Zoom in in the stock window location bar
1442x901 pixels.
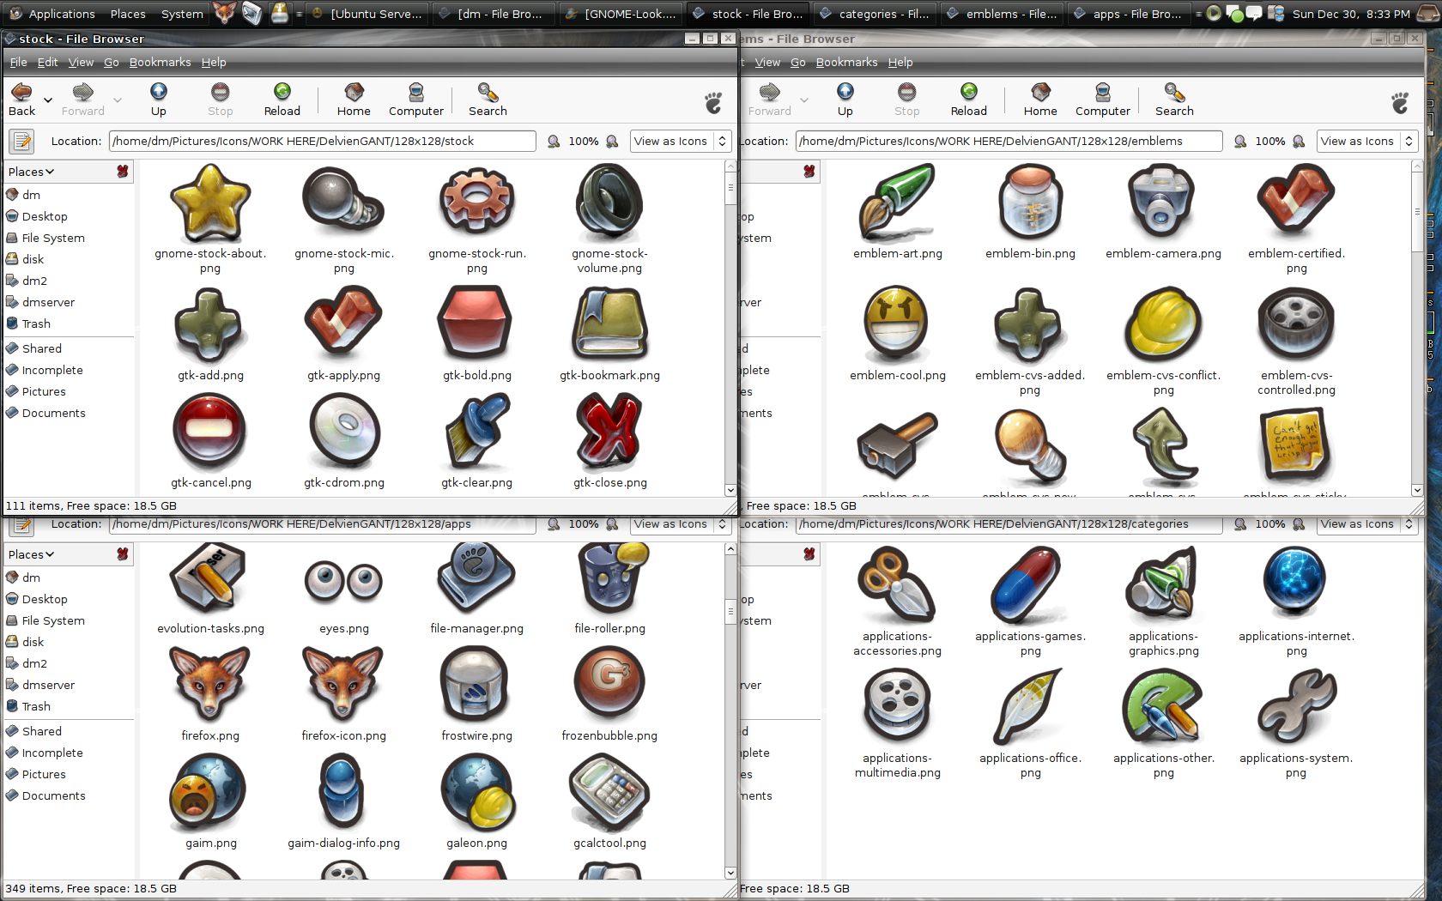pyautogui.click(x=612, y=141)
